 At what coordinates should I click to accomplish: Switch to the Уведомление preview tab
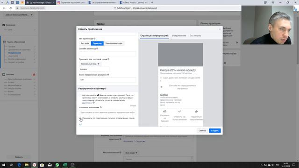(179, 35)
